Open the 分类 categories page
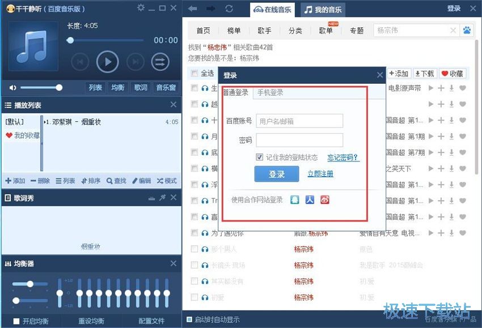 click(295, 31)
